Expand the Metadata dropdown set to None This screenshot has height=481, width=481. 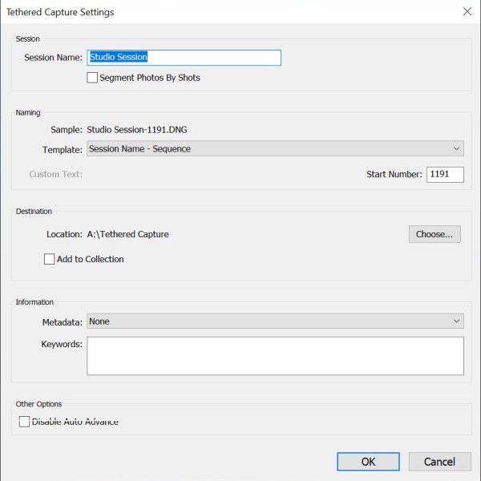click(275, 321)
